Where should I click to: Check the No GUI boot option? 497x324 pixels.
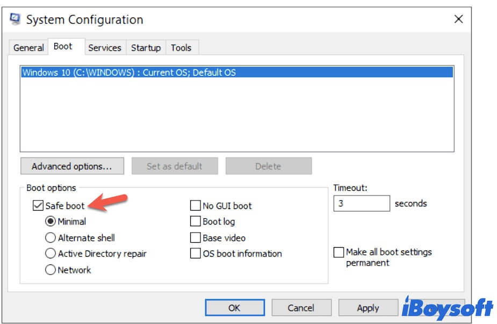coord(196,205)
